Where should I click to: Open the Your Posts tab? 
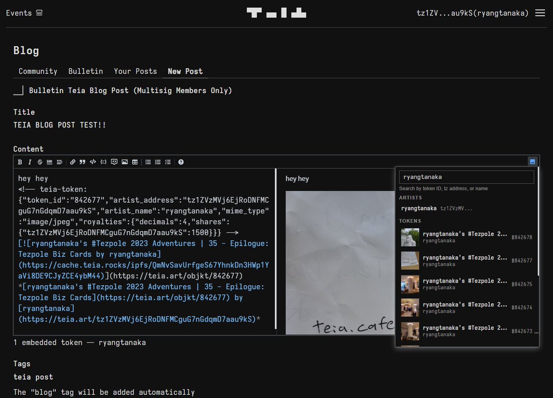pos(135,71)
